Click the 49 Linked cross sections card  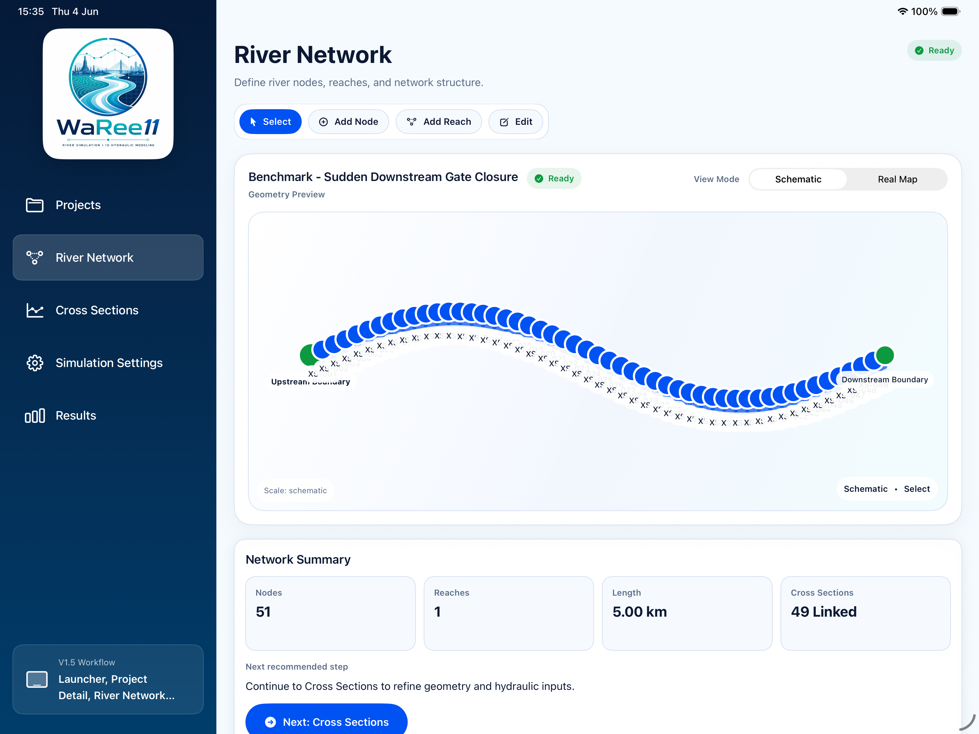[865, 613]
